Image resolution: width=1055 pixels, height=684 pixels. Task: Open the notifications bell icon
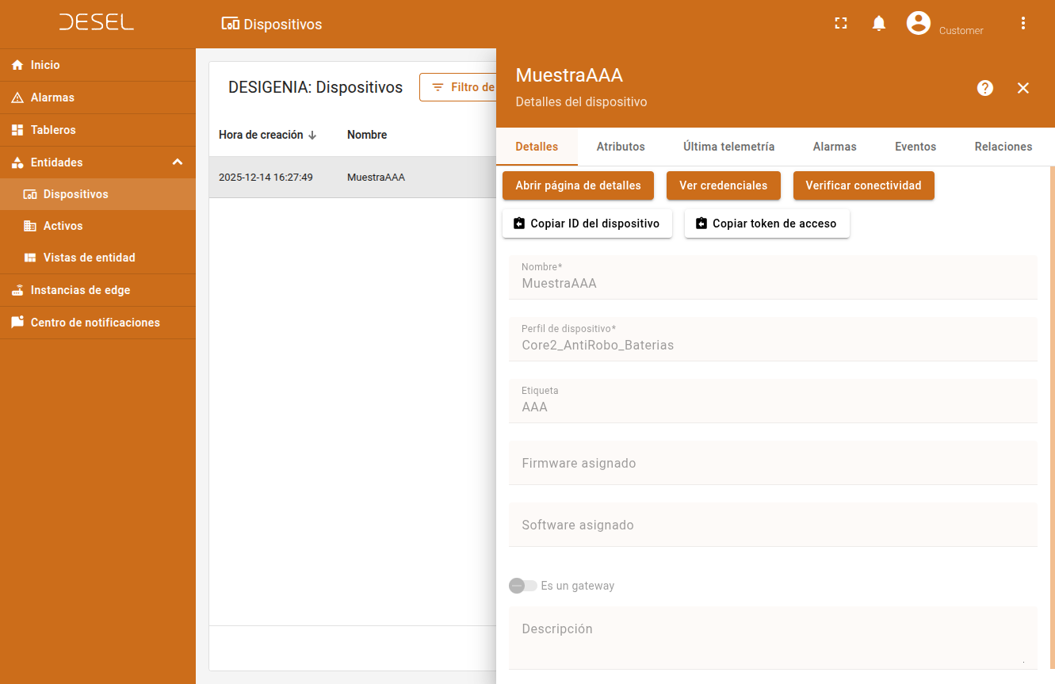879,24
